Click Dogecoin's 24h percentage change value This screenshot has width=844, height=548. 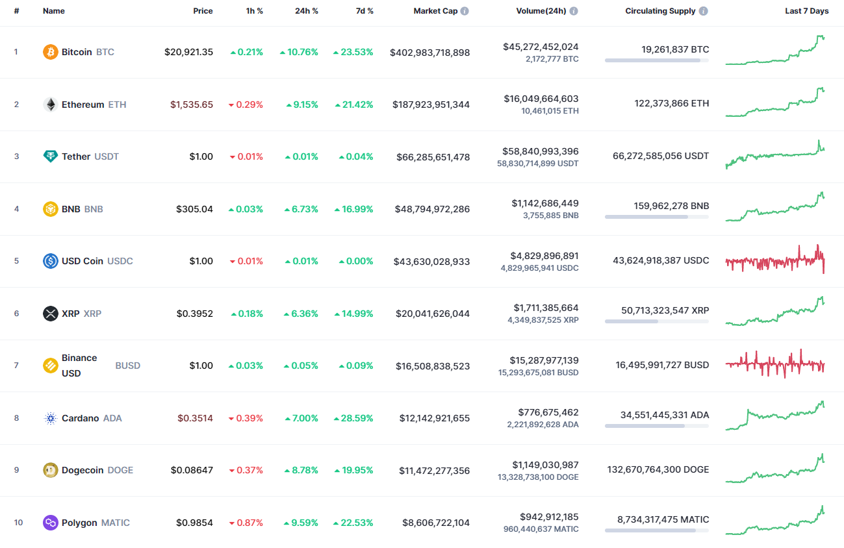(x=303, y=470)
